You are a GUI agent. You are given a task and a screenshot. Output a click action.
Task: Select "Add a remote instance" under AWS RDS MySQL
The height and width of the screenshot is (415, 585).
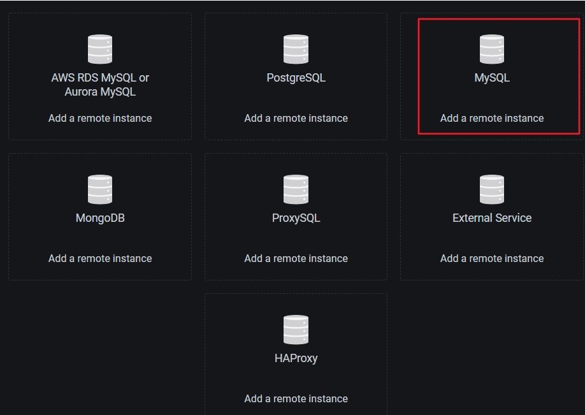[x=100, y=119]
